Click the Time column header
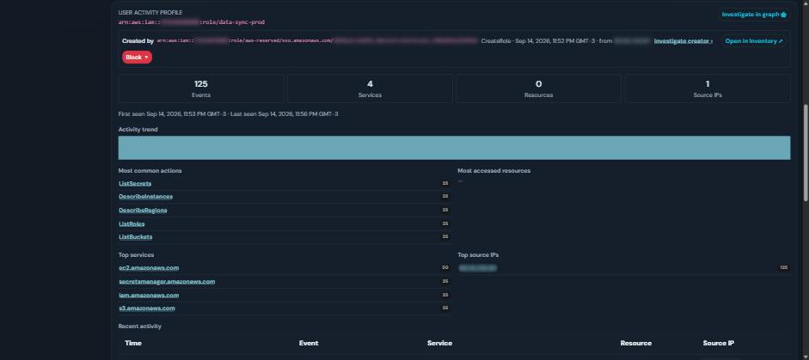 pyautogui.click(x=133, y=343)
